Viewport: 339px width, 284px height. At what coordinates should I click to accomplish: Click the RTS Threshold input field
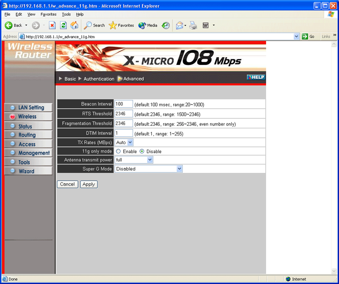tap(124, 114)
